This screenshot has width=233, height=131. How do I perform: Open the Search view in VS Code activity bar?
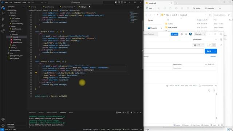point(3,13)
